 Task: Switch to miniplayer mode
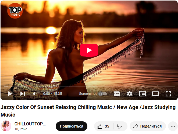coord(143,94)
